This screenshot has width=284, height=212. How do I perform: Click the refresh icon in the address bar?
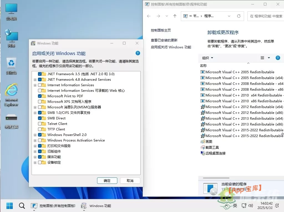point(239,16)
